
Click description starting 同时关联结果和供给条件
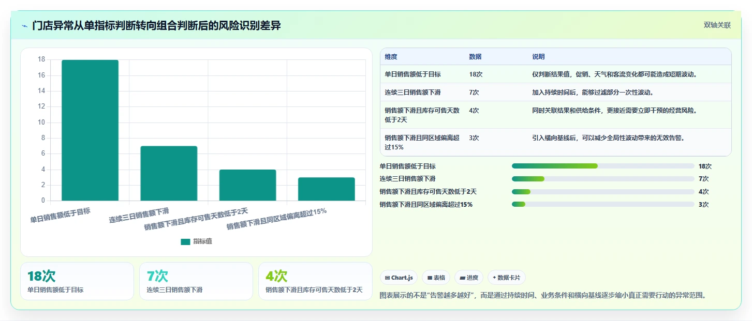coord(614,111)
